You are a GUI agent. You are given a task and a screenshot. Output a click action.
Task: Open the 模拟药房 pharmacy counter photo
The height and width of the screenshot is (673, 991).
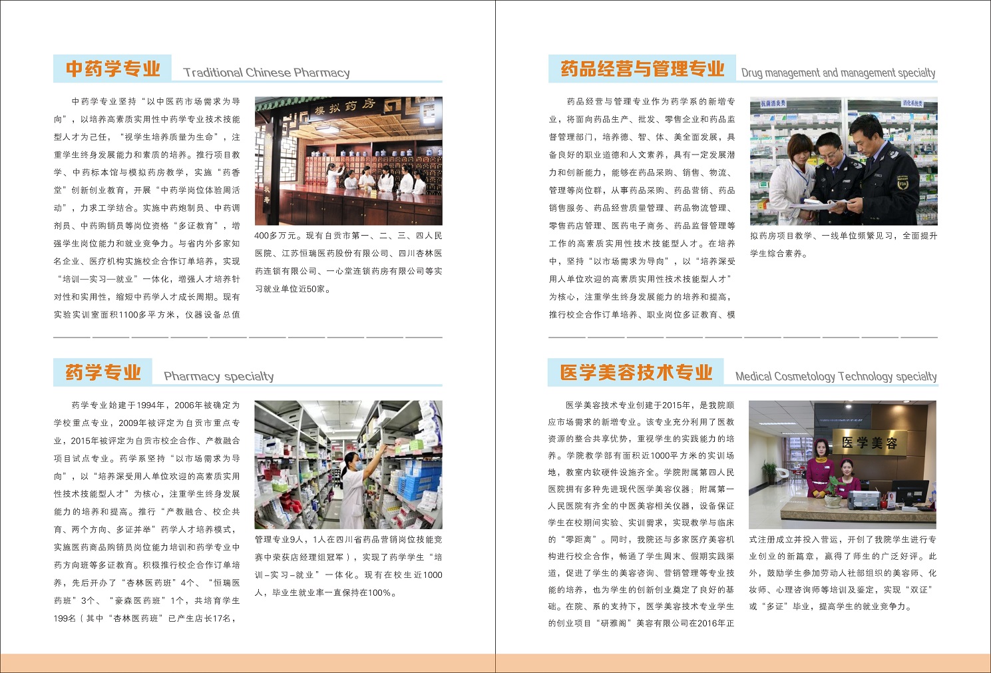(348, 160)
